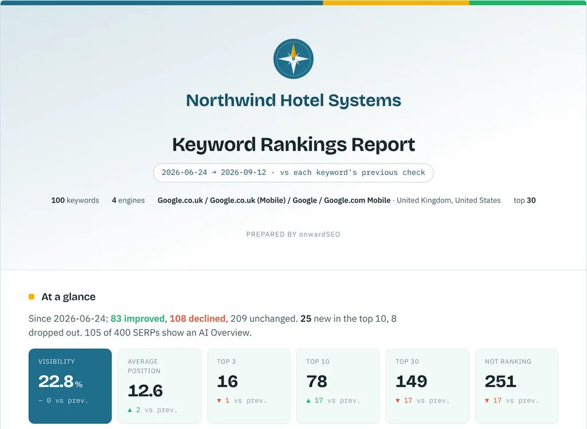Viewport: 587px width, 429px height.
Task: Select the Visibility 22.8% card
Action: pos(70,386)
